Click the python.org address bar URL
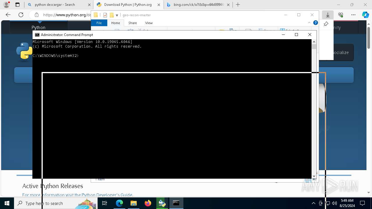This screenshot has width=372, height=209. click(67, 15)
